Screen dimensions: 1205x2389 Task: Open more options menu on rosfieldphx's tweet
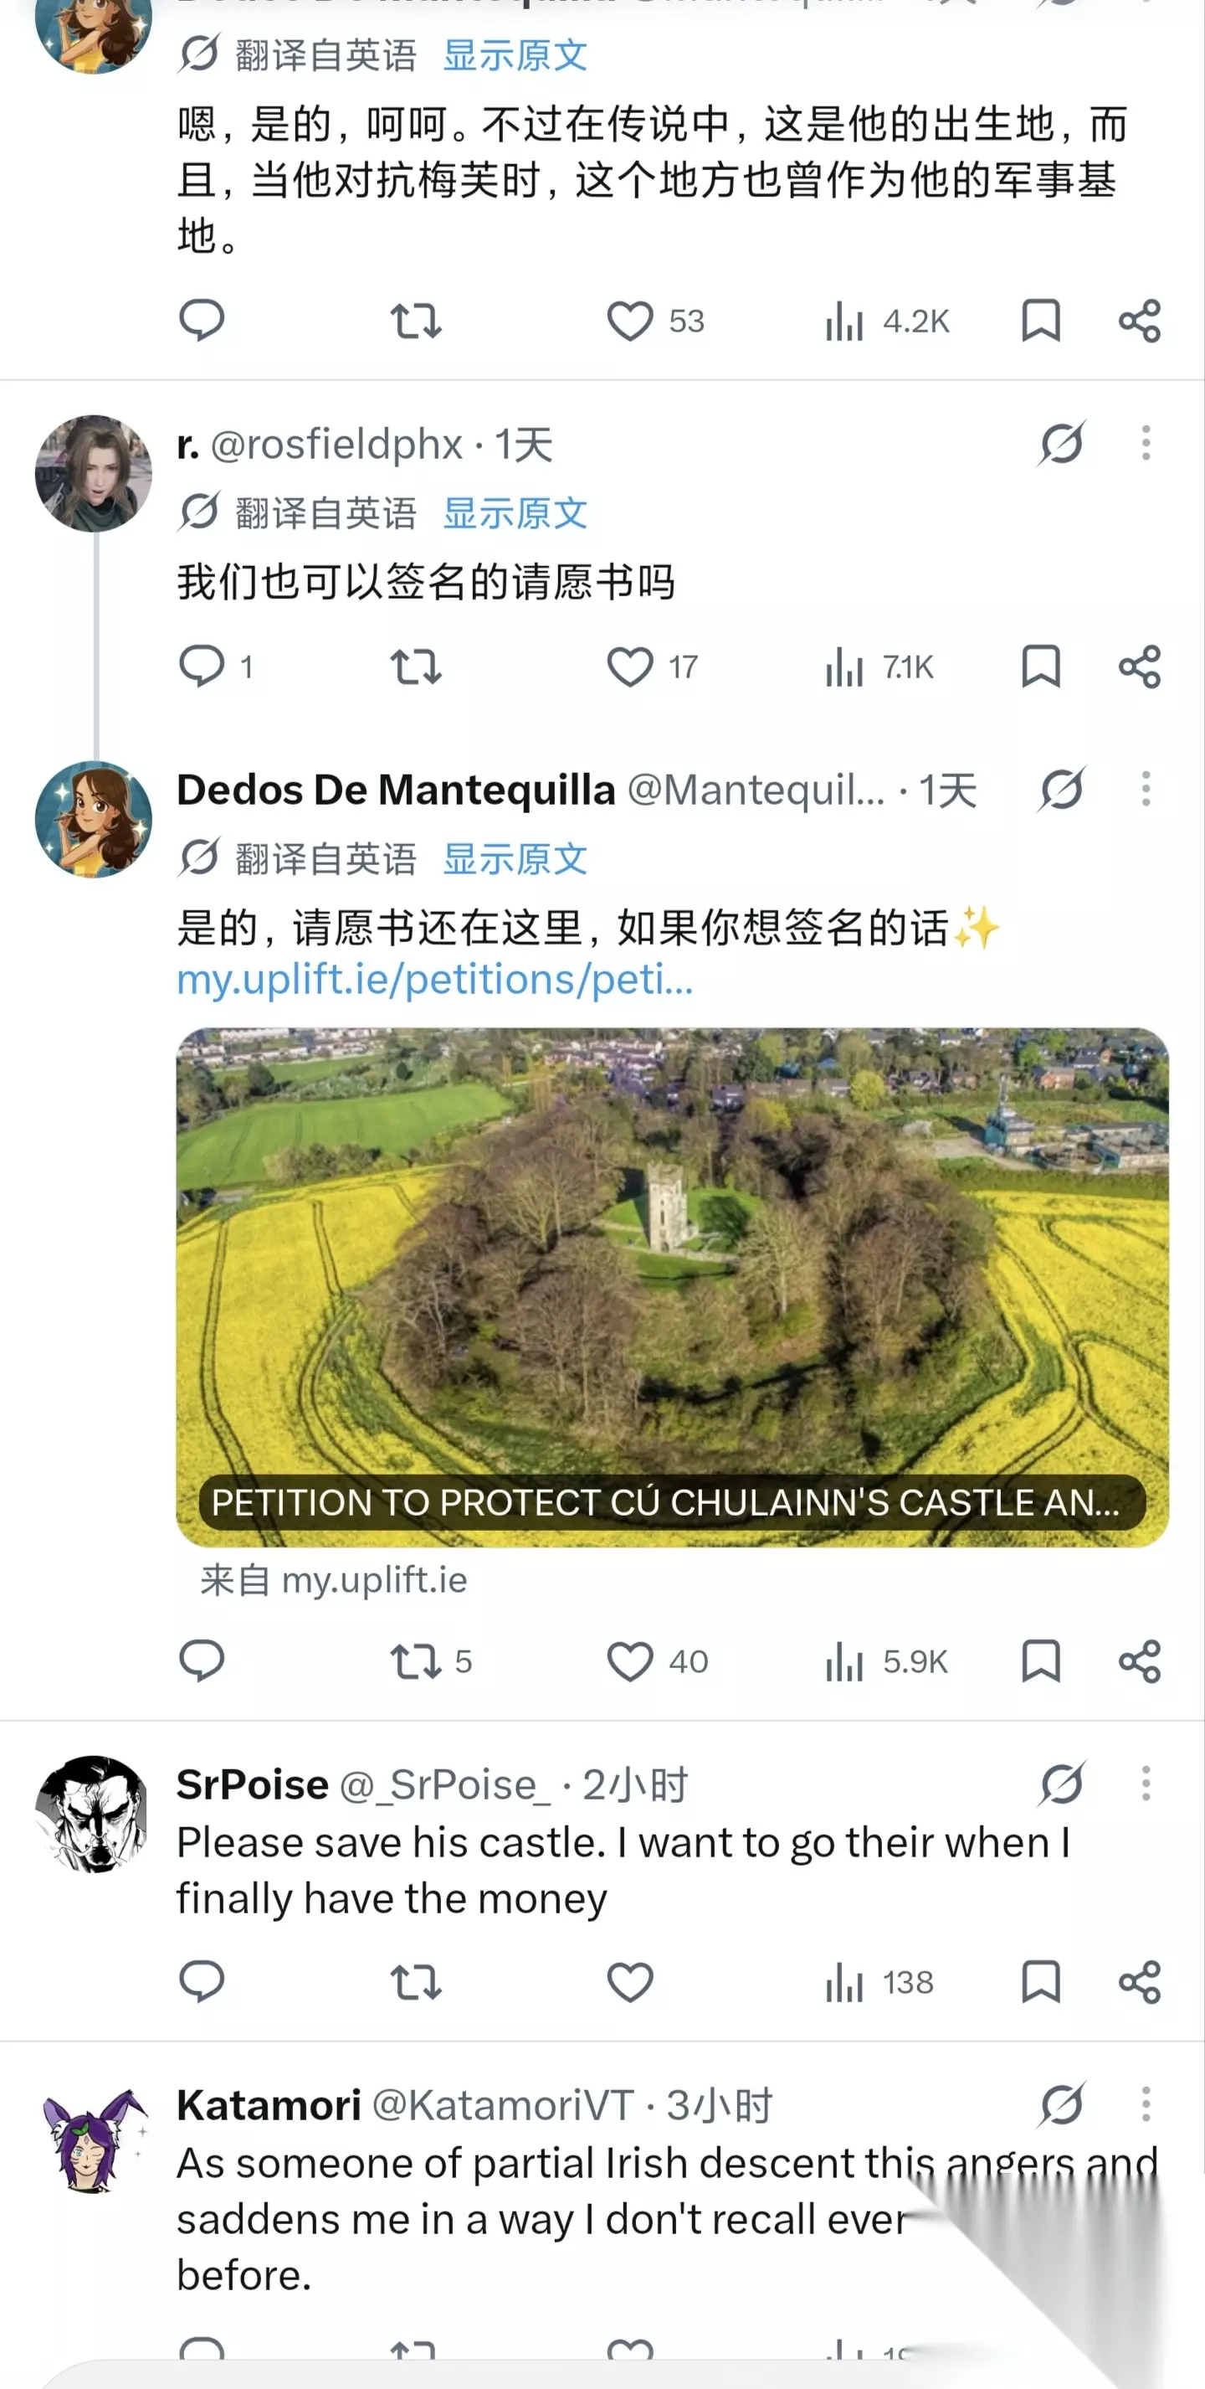(x=1146, y=443)
